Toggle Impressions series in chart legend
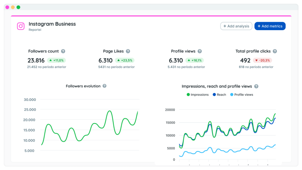The image size is (302, 170). tap(197, 95)
